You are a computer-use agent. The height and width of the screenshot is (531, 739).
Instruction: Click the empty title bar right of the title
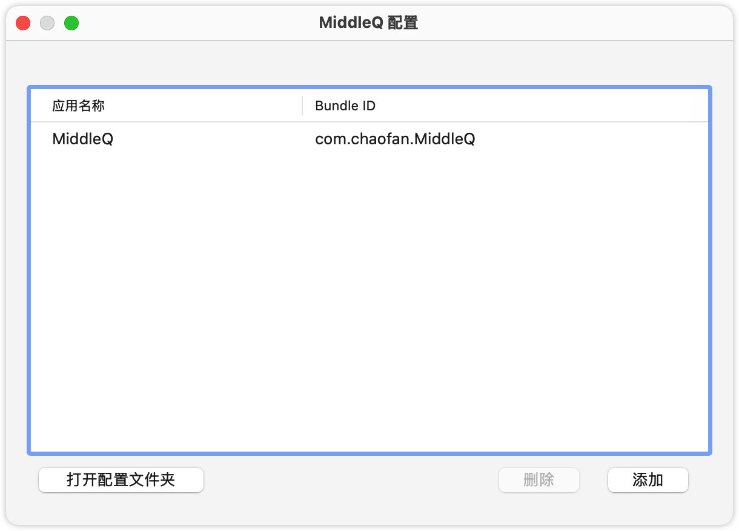click(x=575, y=23)
